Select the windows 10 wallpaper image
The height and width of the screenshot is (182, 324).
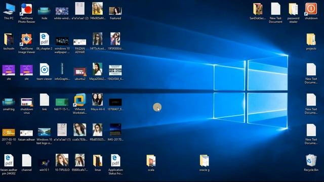coord(62,41)
